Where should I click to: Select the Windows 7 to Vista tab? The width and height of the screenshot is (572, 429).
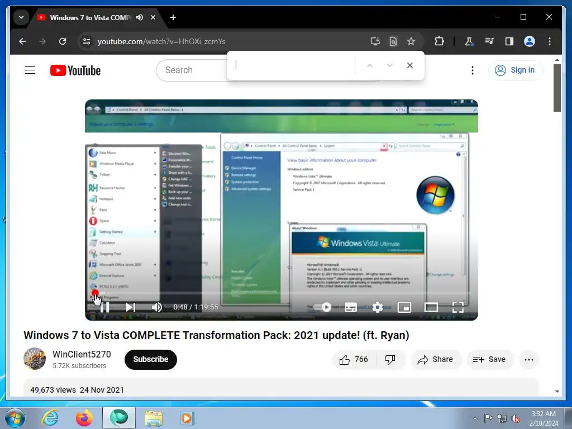point(90,17)
